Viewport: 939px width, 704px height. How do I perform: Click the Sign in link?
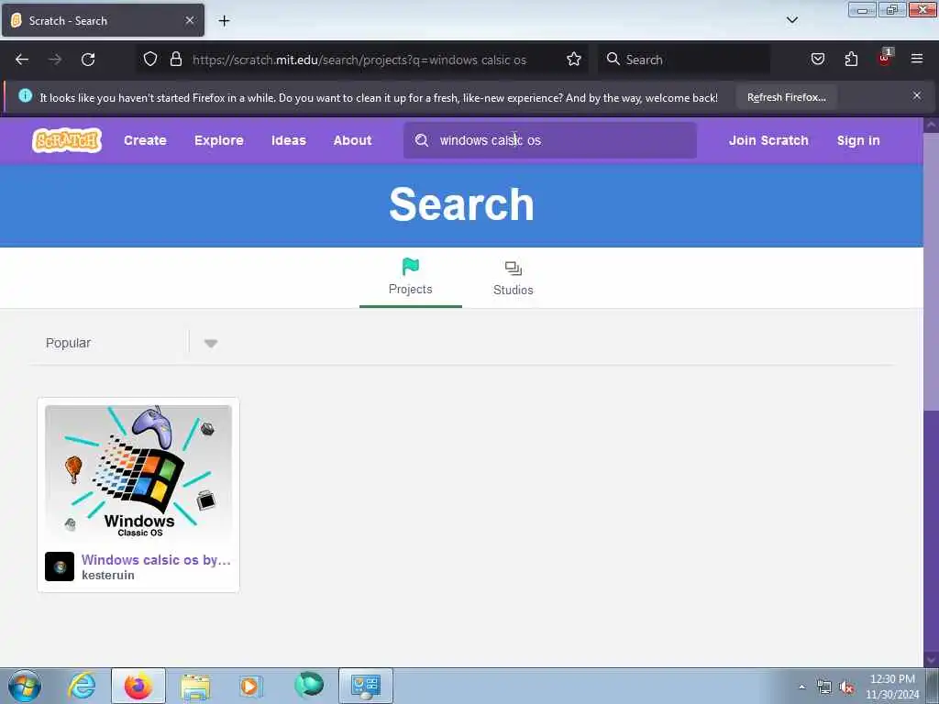pos(858,140)
